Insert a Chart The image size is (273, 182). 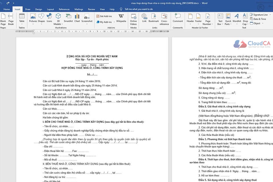(77, 18)
